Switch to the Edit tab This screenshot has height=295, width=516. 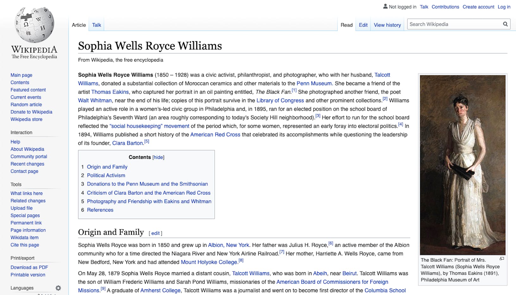coord(363,25)
